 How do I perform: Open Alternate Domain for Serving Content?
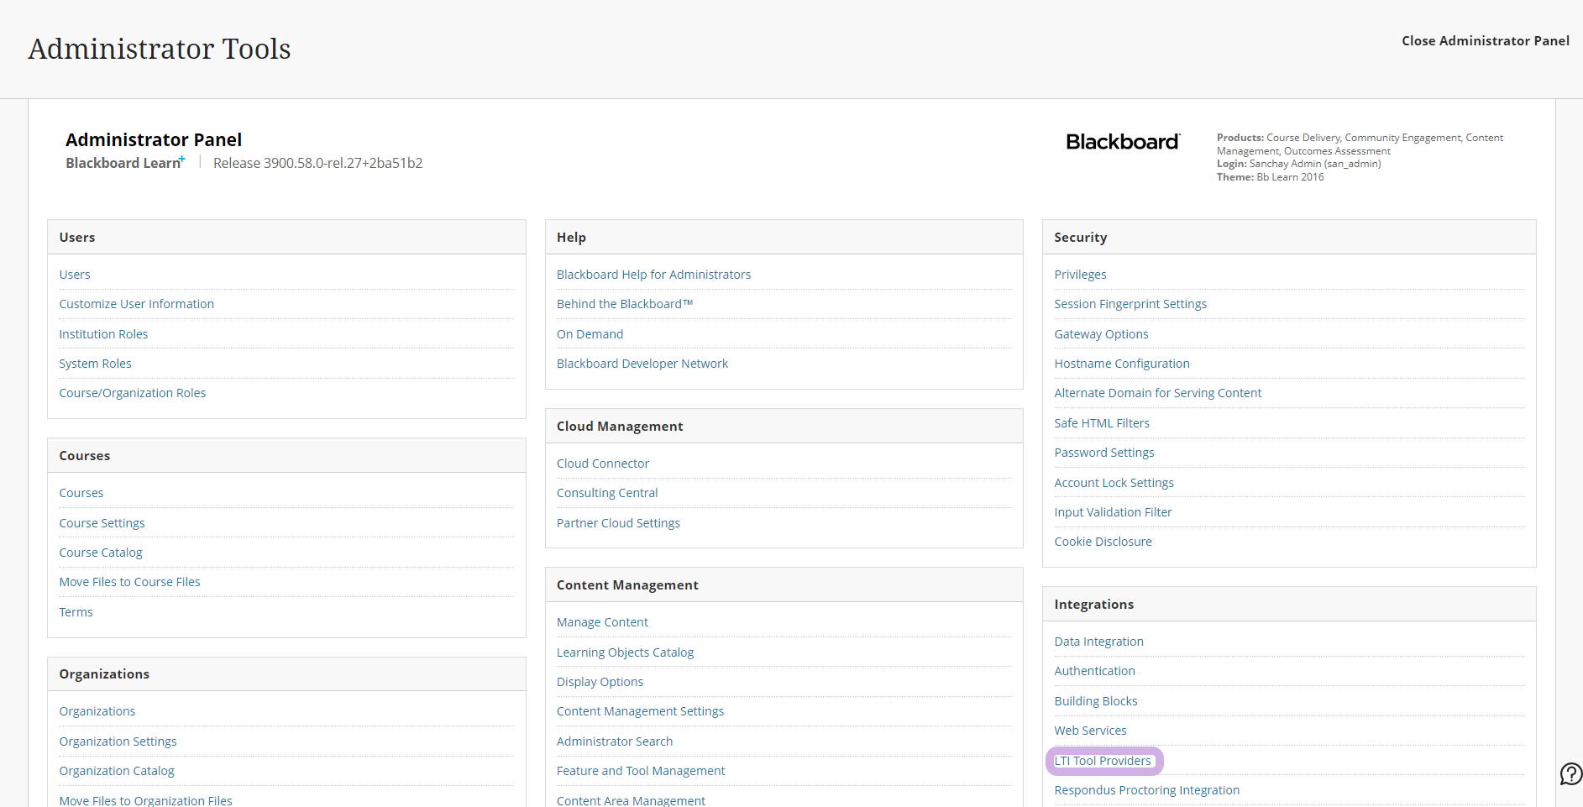[x=1158, y=393]
